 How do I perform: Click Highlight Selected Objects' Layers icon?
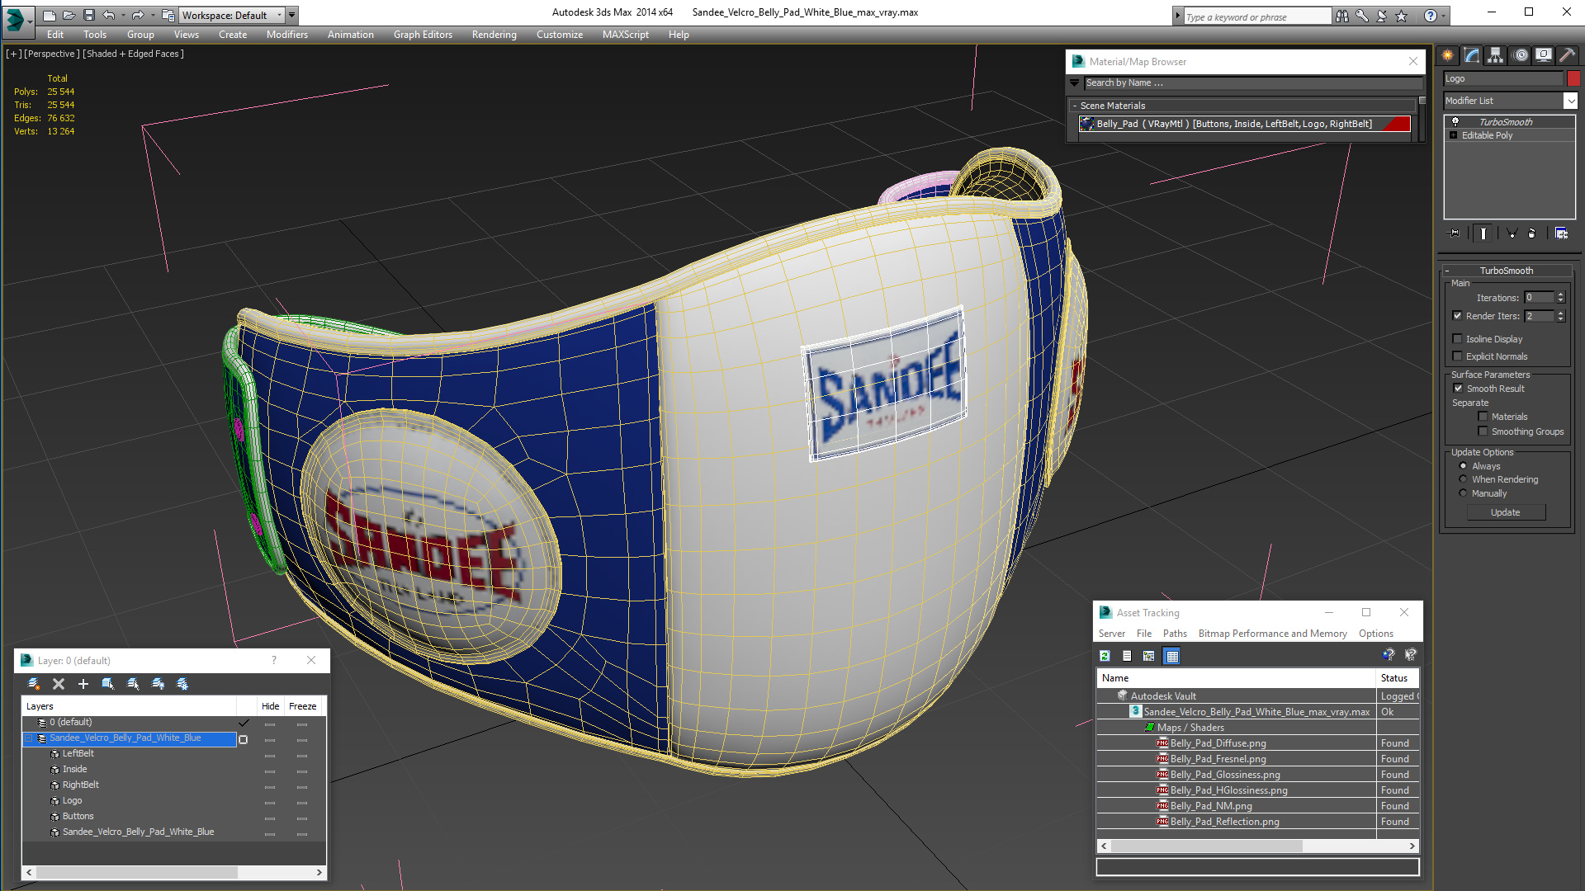(133, 684)
